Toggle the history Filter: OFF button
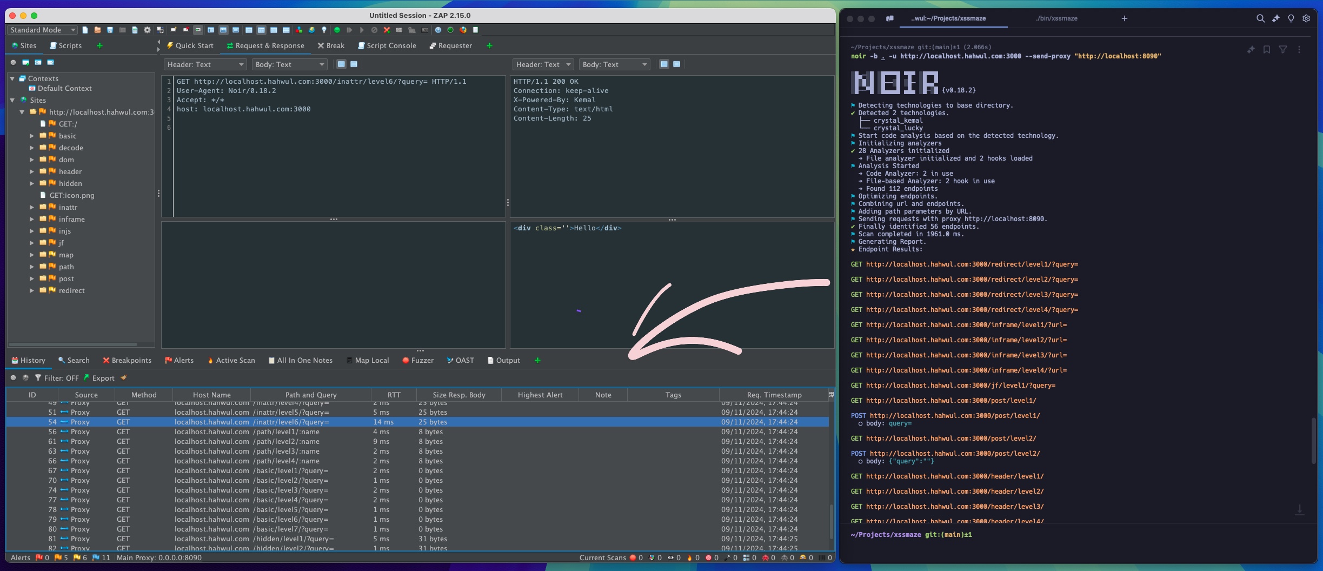 (56, 378)
